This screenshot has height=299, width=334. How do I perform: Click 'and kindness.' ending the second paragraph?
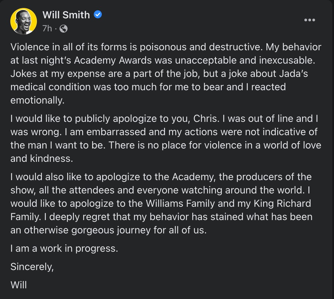tap(42, 158)
